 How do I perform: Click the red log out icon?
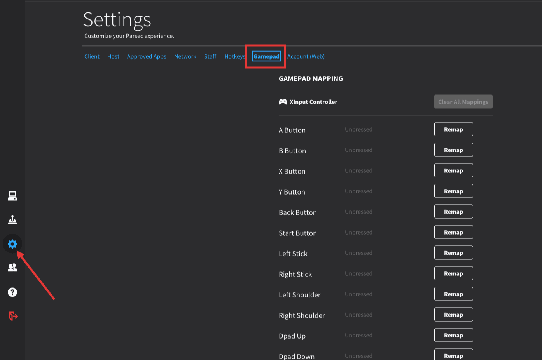click(x=13, y=316)
